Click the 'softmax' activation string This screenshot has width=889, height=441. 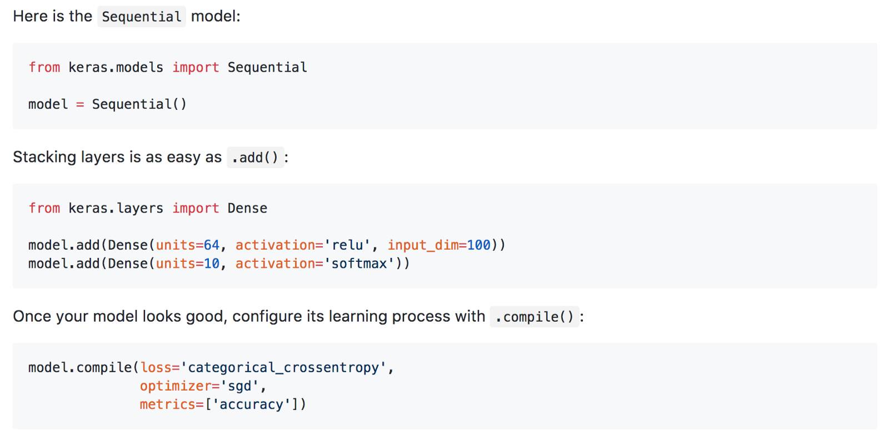click(359, 263)
